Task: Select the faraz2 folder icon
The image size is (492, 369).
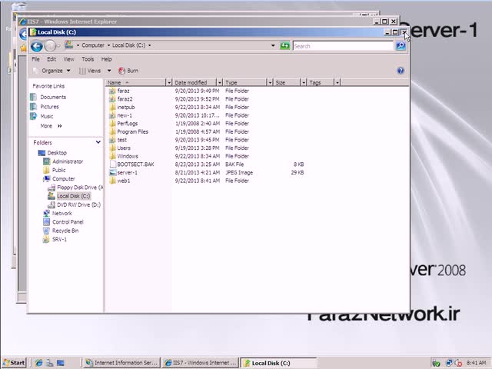Action: pyautogui.click(x=112, y=99)
